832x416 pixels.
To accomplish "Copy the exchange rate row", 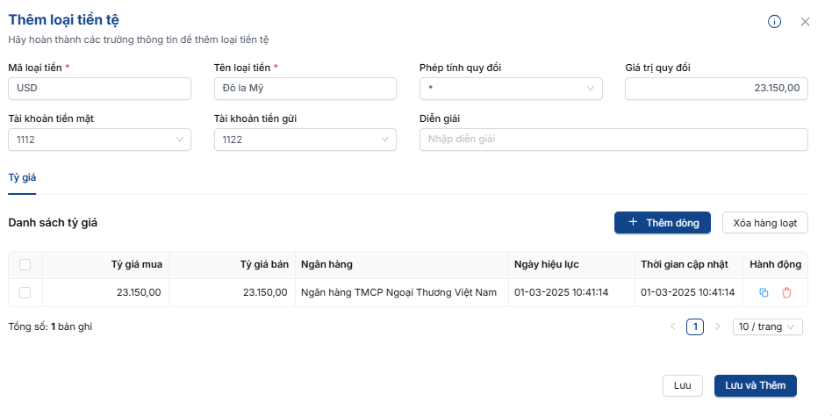I will [764, 292].
